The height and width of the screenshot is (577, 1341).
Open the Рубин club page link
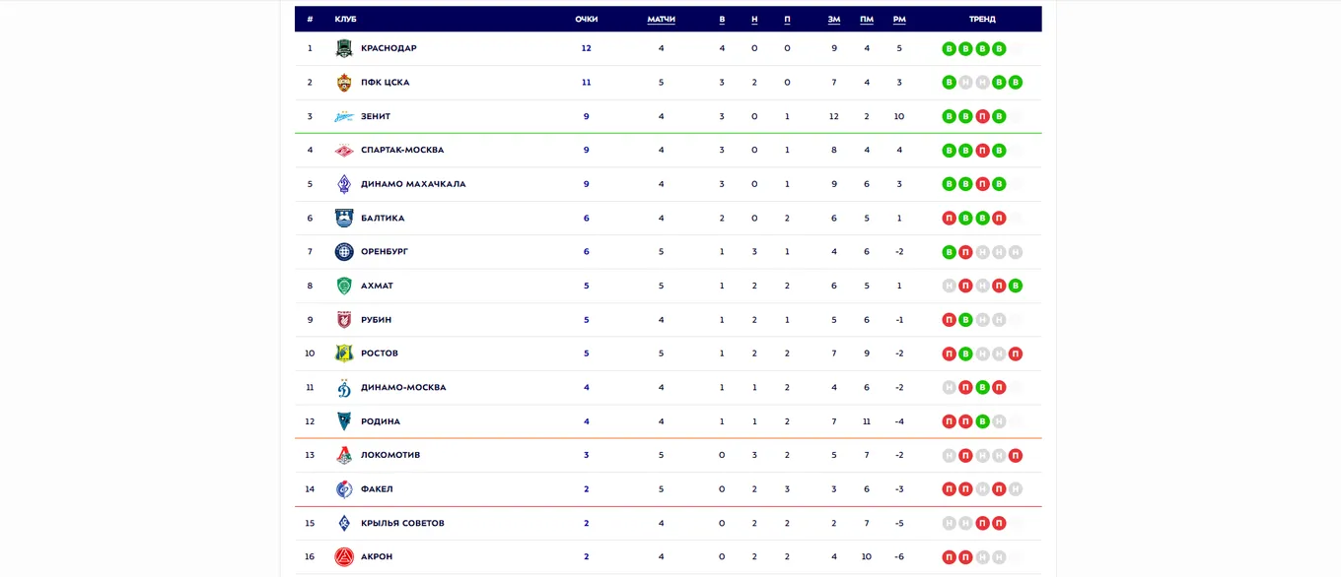[x=376, y=320]
